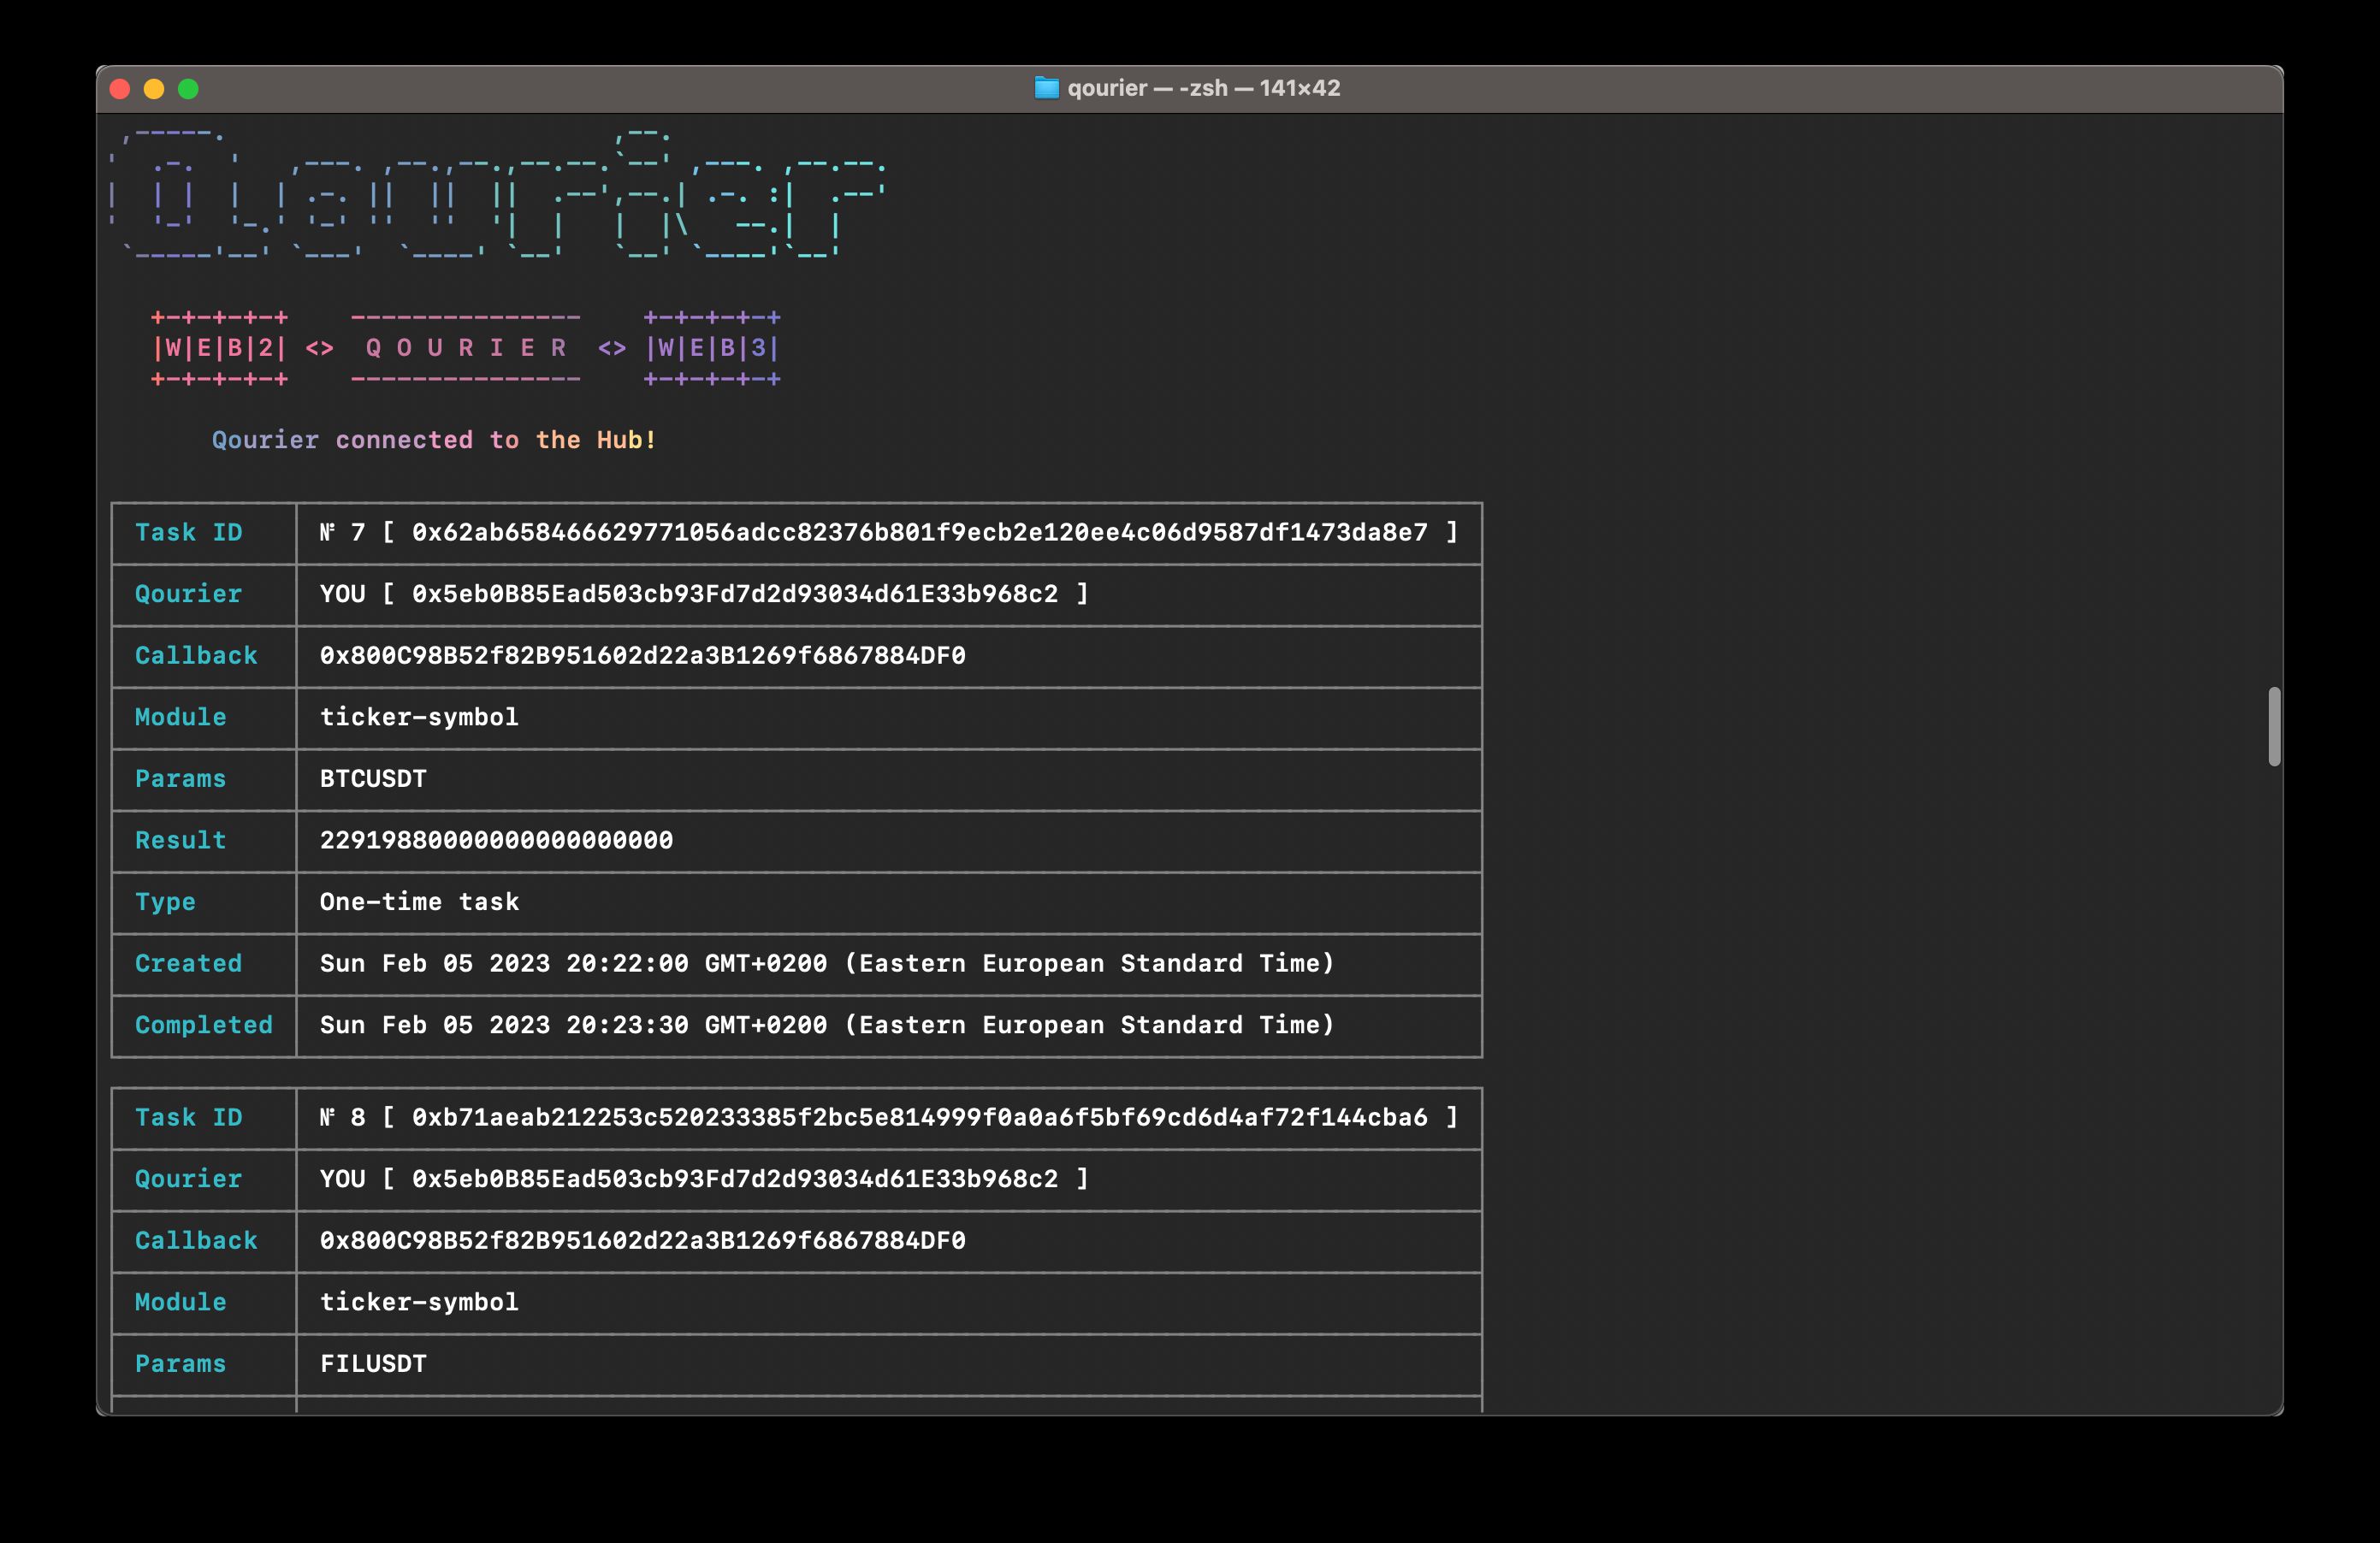This screenshot has height=1543, width=2380.
Task: Click the Callback address in task 7 table
Action: (x=643, y=656)
